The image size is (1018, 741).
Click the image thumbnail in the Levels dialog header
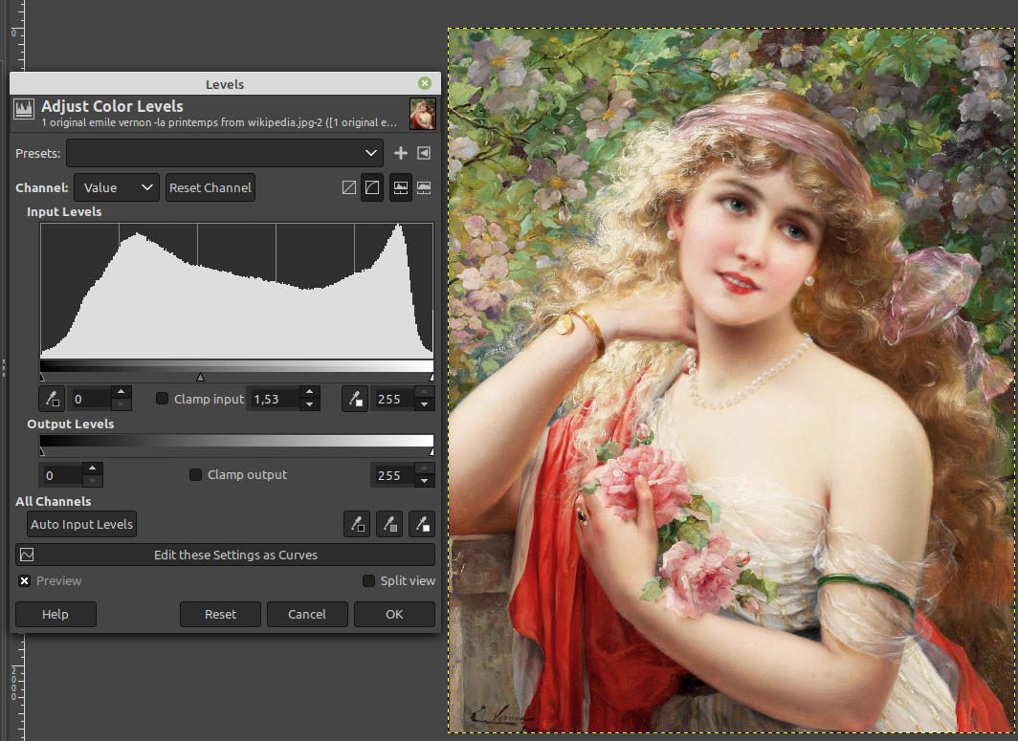pyautogui.click(x=423, y=114)
